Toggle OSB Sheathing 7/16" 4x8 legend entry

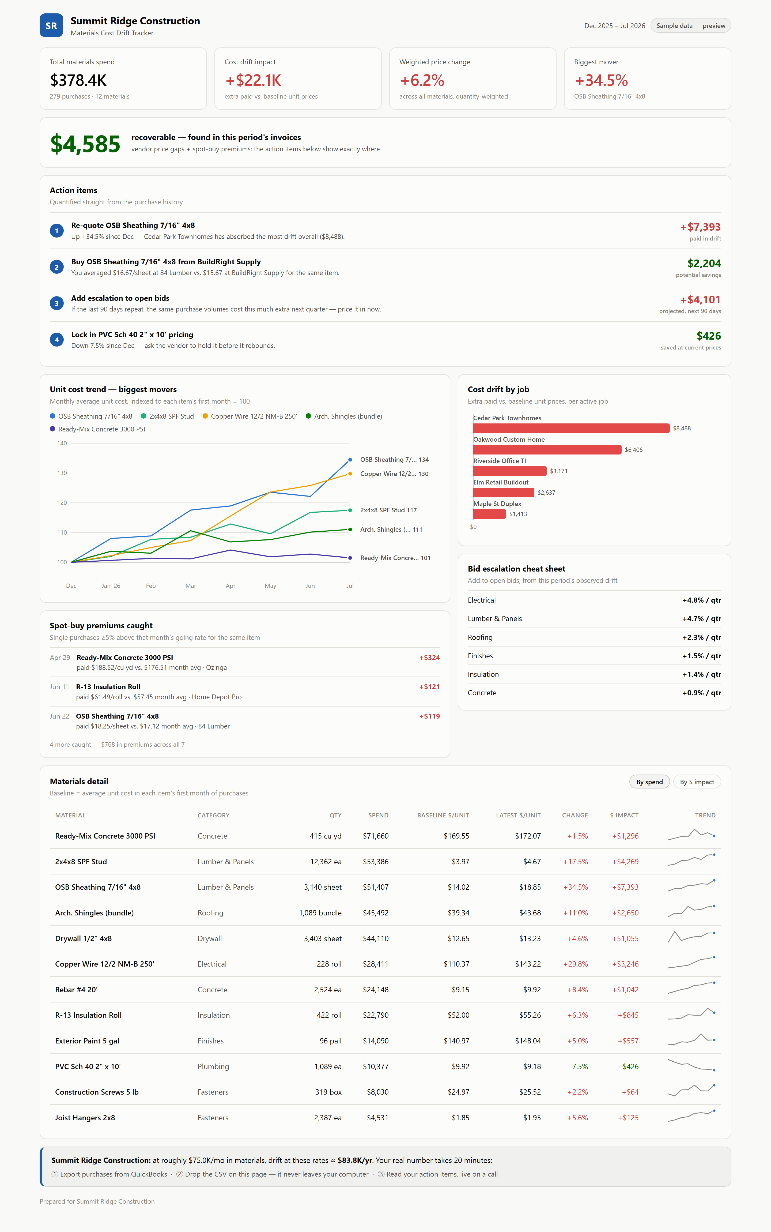91,416
